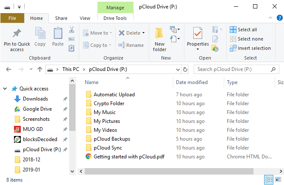Click the Edit icon in Open group
The height and width of the screenshot is (185, 284).
tap(215, 39)
